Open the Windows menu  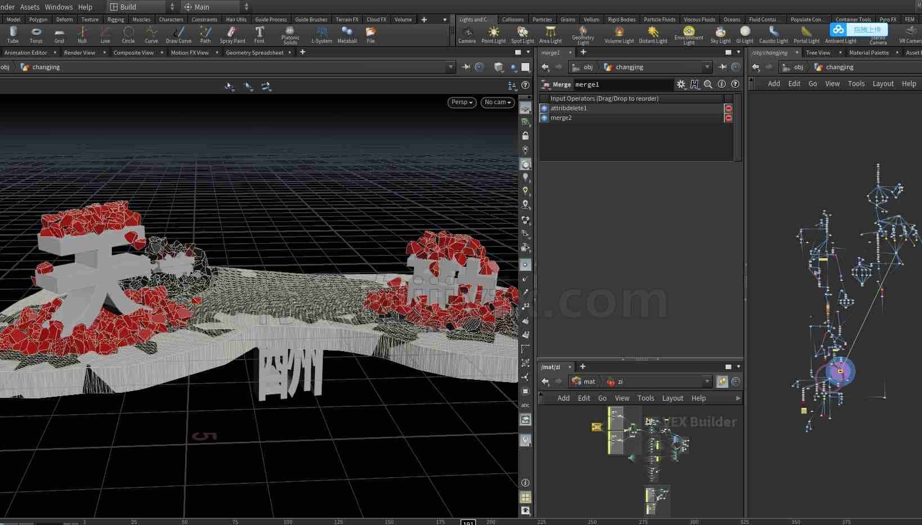coord(59,7)
